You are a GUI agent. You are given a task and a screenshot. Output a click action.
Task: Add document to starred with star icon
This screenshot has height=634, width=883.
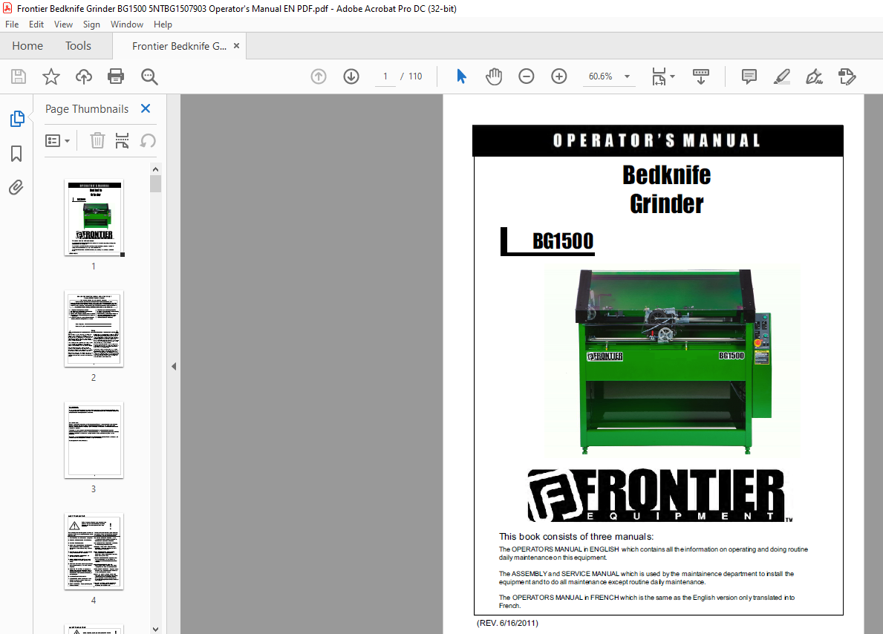[x=51, y=76]
